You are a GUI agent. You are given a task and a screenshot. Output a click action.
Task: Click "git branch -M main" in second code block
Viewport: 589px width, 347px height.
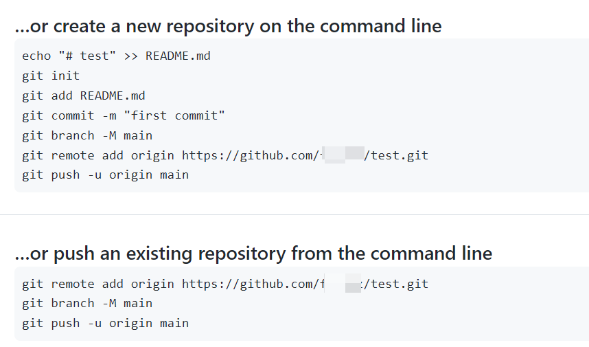coord(87,303)
